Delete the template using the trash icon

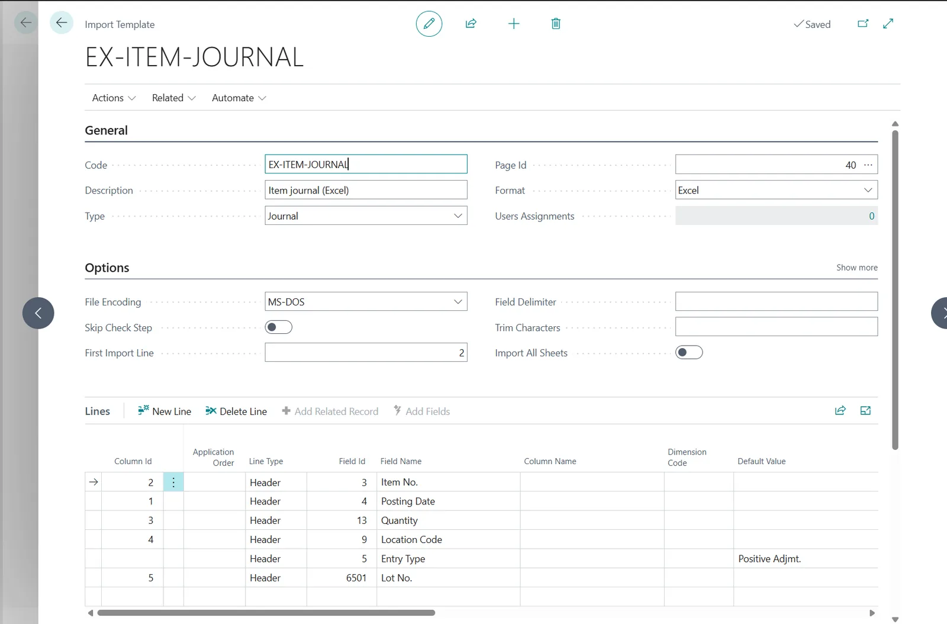coord(556,24)
